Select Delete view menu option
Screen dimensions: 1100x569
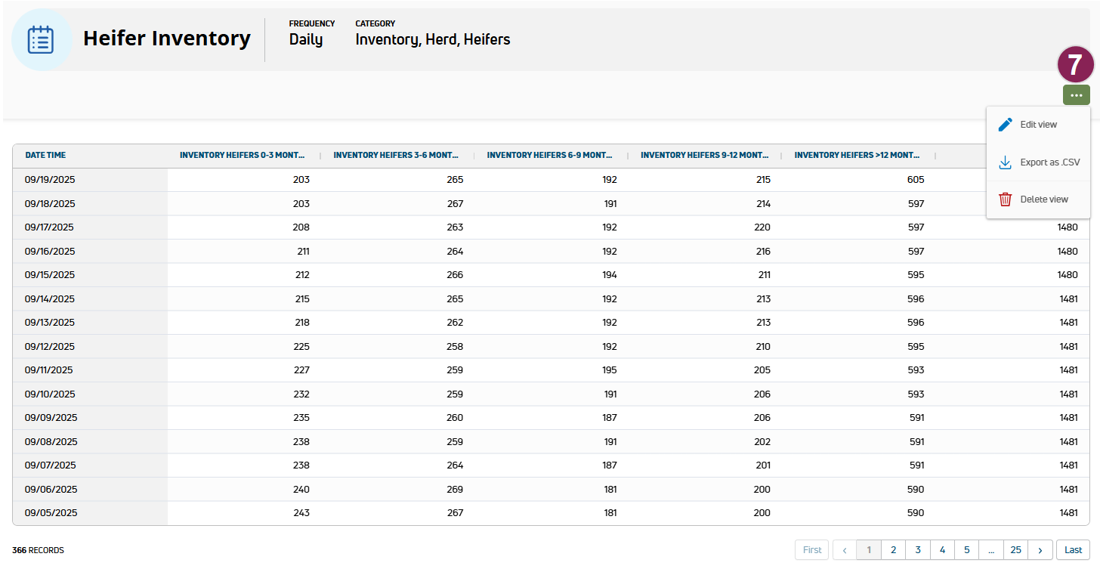point(1043,199)
